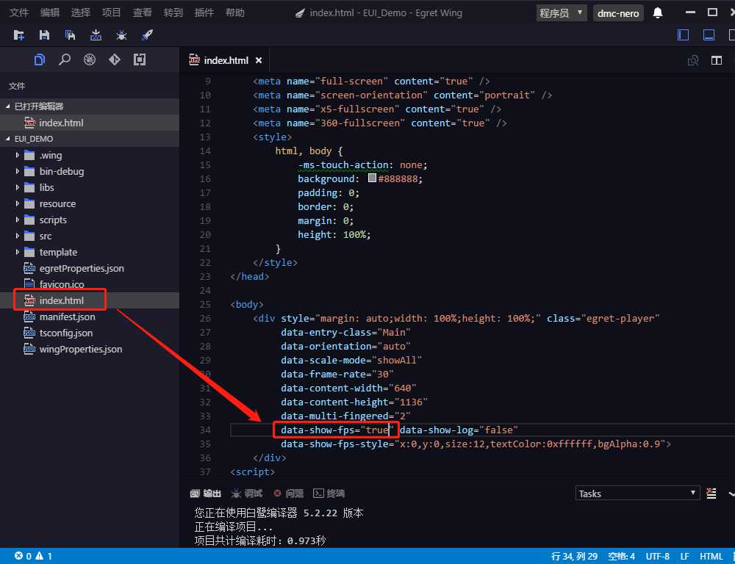Click the HTML language mode indicator

pos(711,556)
